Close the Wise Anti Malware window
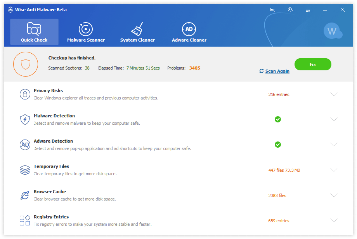 (342, 10)
